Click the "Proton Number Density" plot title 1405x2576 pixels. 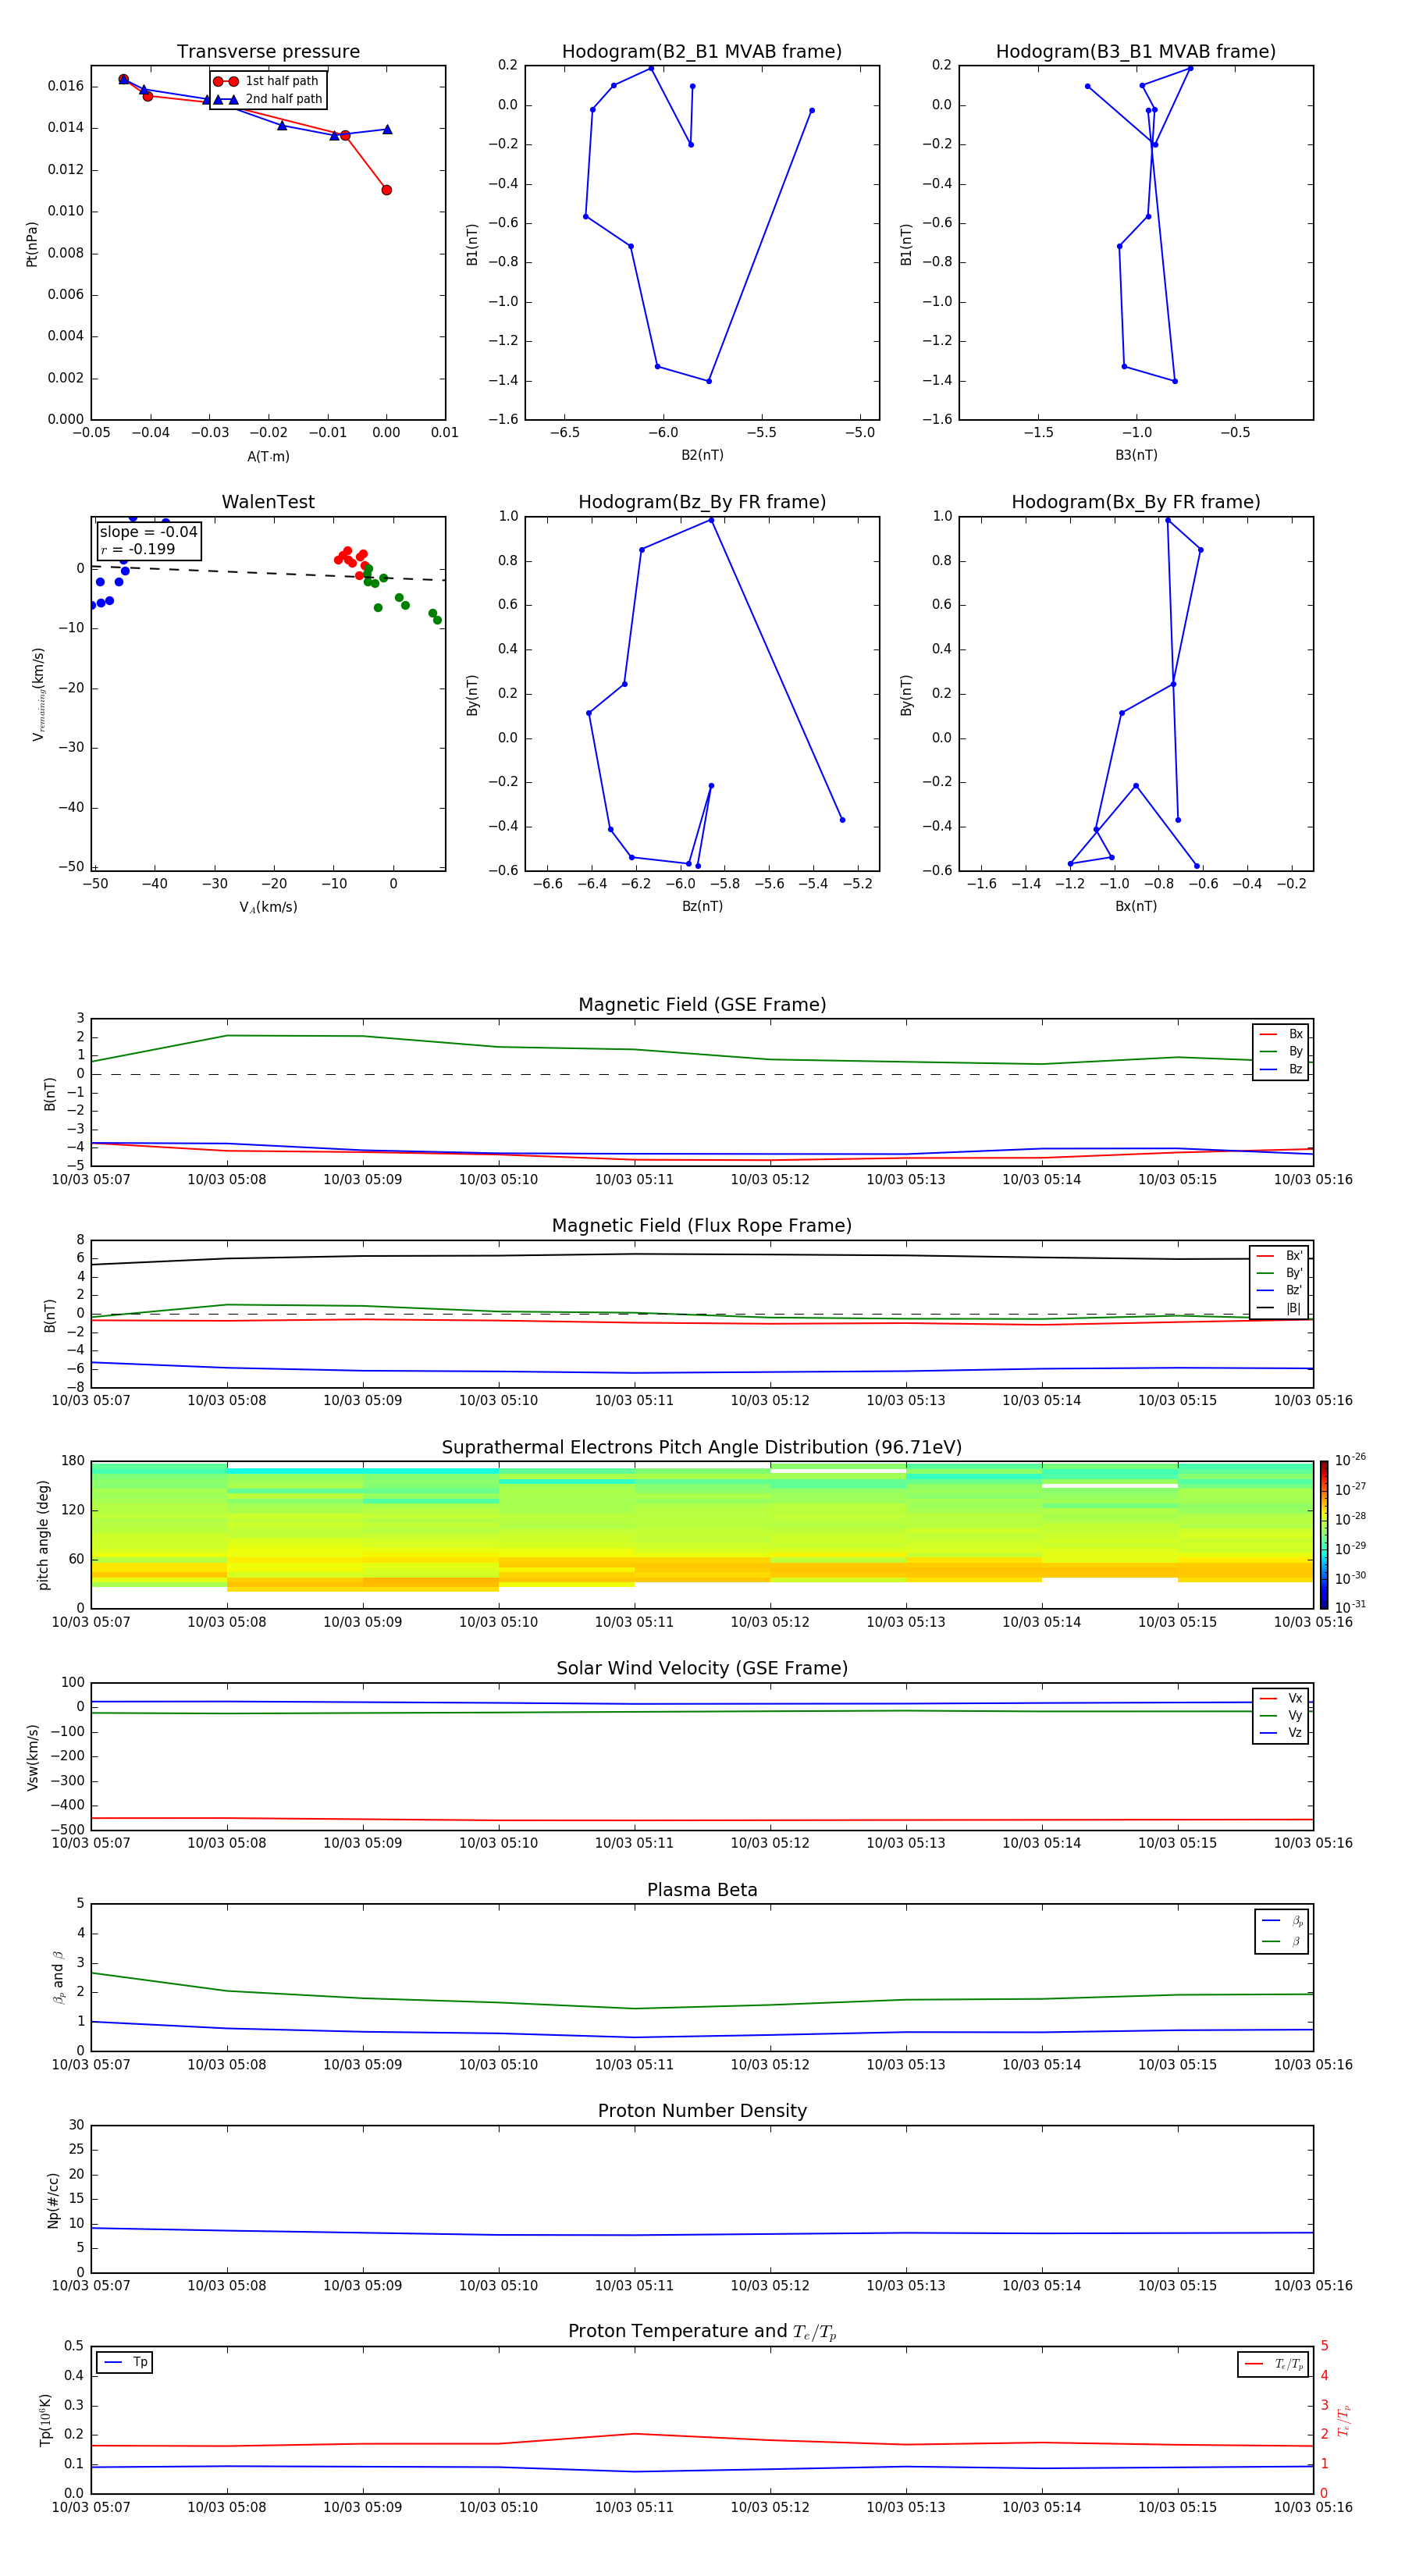tap(702, 2111)
